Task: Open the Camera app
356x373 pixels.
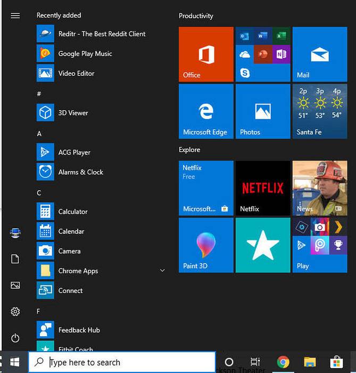Action: pyautogui.click(x=69, y=251)
